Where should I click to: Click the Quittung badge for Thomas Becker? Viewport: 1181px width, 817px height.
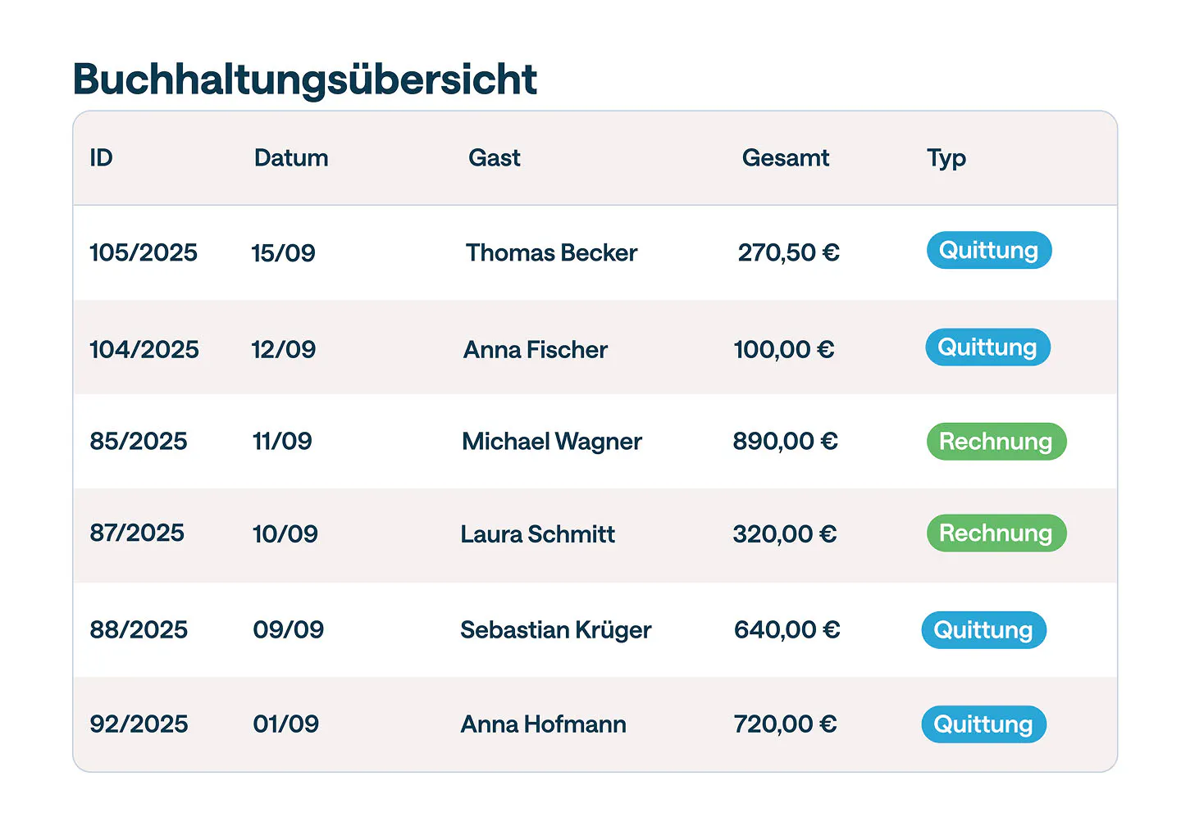pyautogui.click(x=988, y=251)
